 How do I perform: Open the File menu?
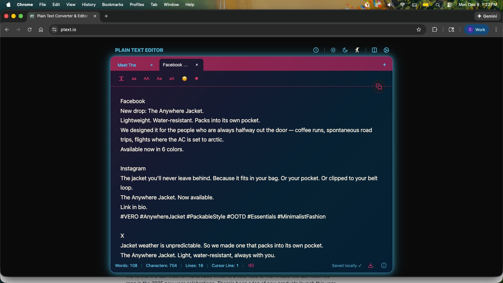[x=42, y=4]
